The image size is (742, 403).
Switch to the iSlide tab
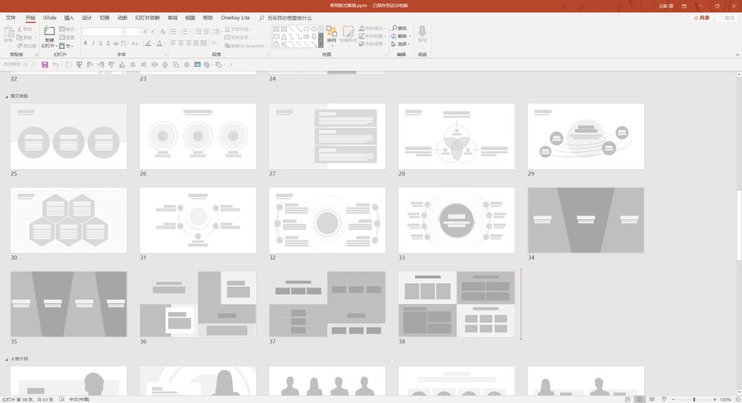tap(49, 18)
